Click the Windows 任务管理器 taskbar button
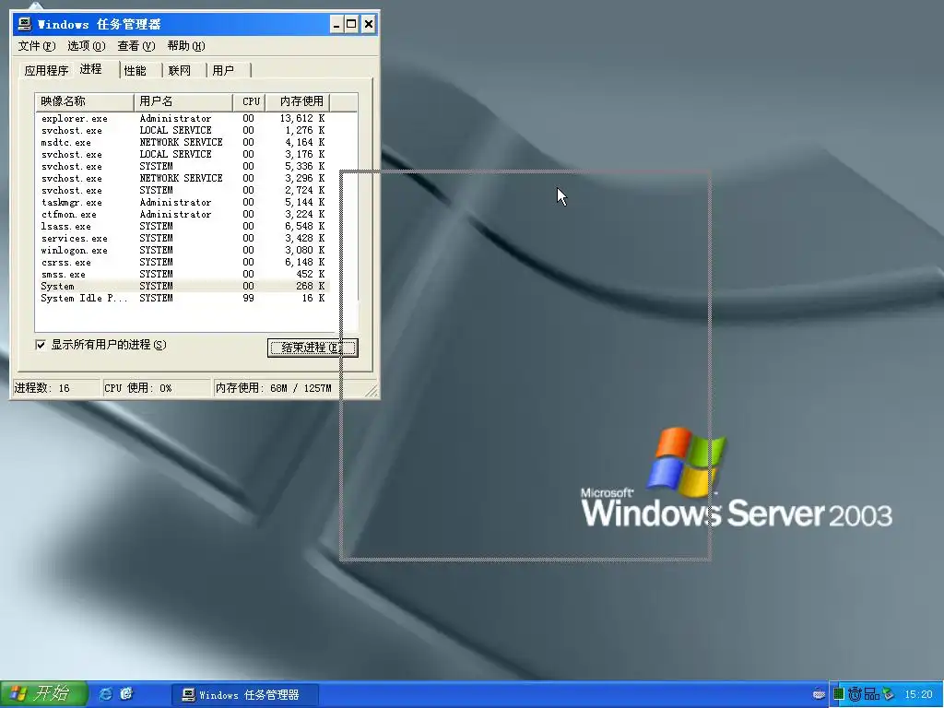The image size is (944, 708). point(245,695)
